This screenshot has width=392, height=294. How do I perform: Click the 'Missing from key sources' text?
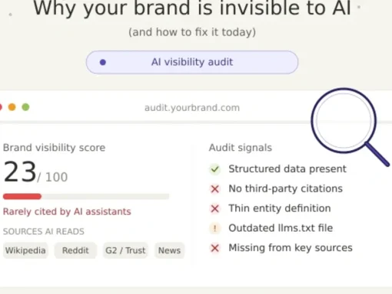coord(291,248)
